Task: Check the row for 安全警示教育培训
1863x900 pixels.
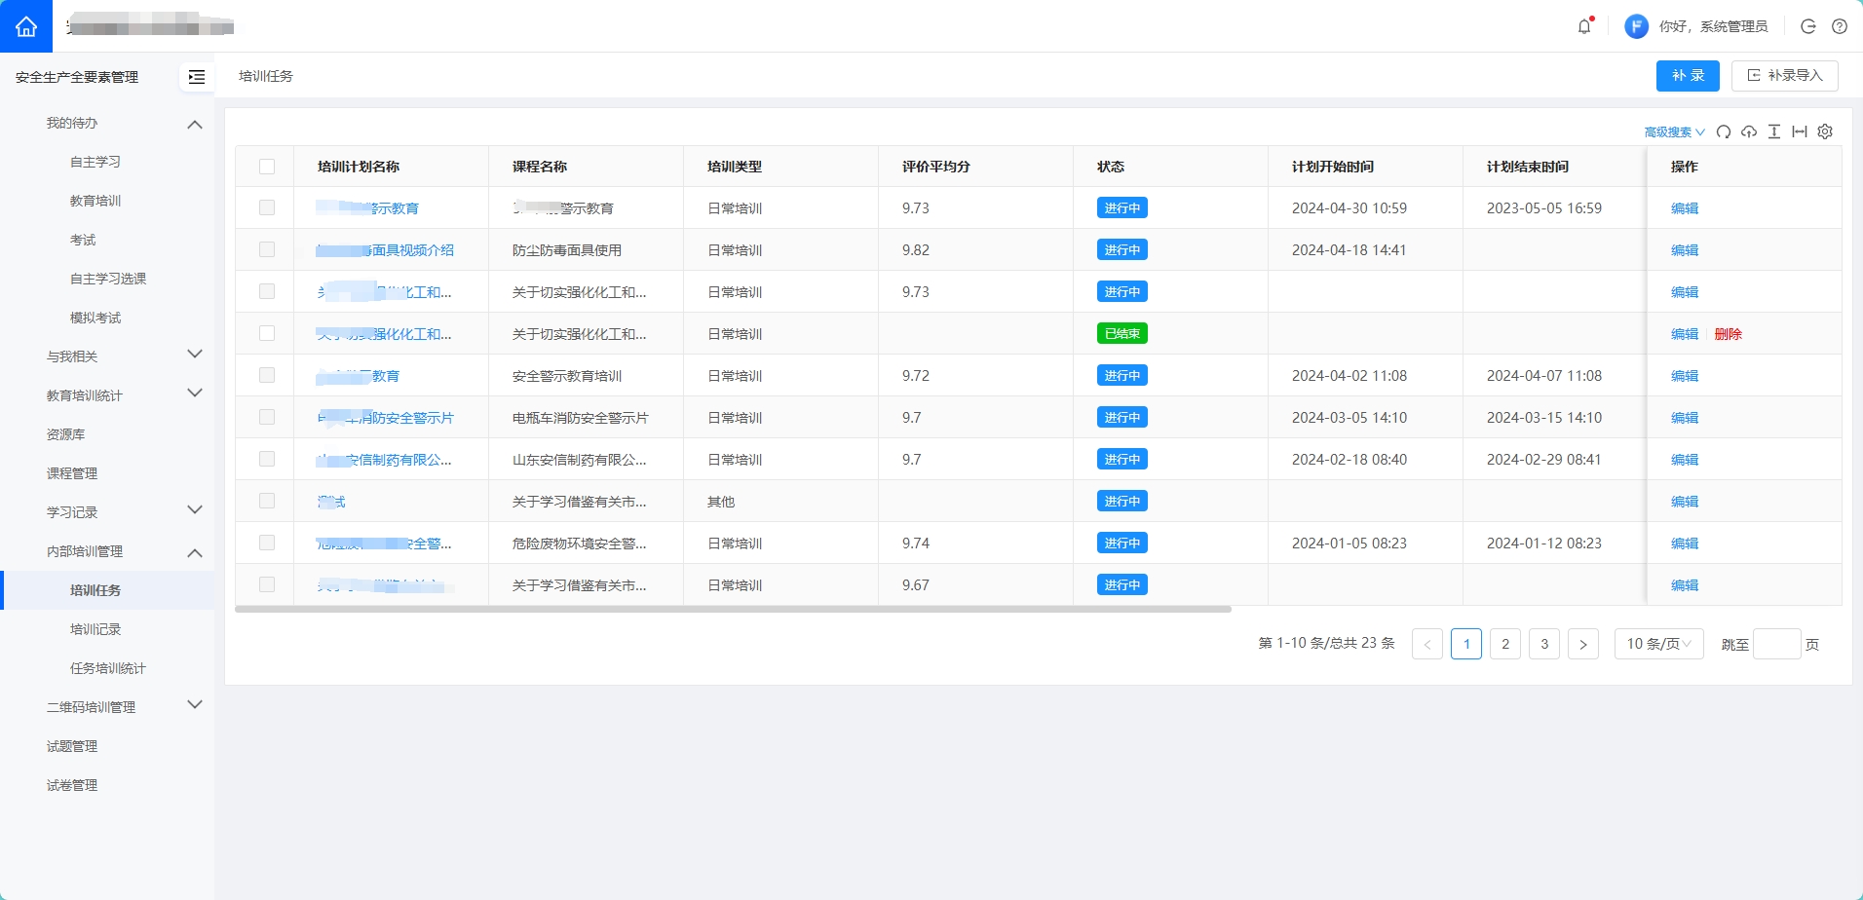Action: point(267,375)
